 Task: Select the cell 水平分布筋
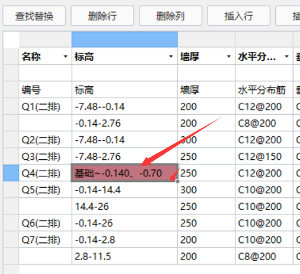click(264, 90)
